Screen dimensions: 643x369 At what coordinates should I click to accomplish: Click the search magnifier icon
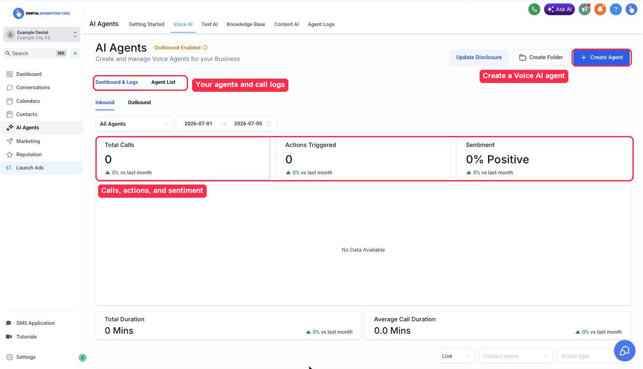pos(8,53)
